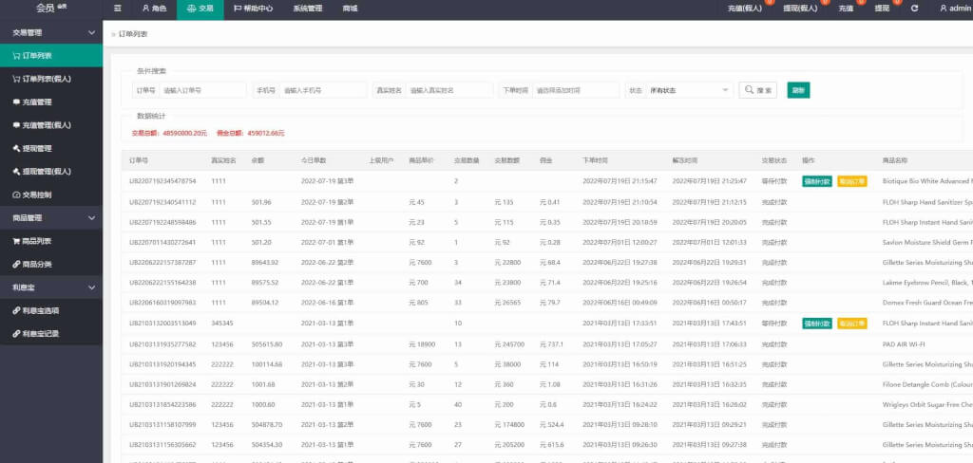Viewport: 973px width, 463px height.
Task: Select order number UB2103131935277582
Action: click(x=162, y=344)
